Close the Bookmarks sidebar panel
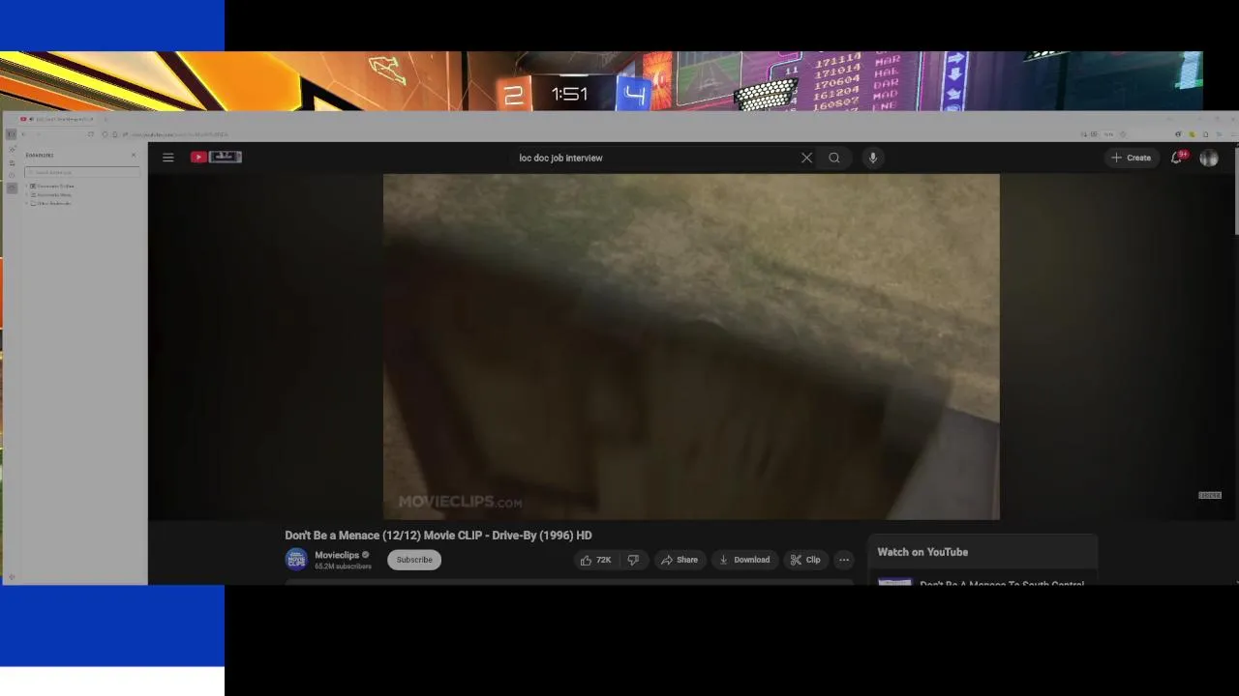The height and width of the screenshot is (696, 1239). (x=134, y=155)
